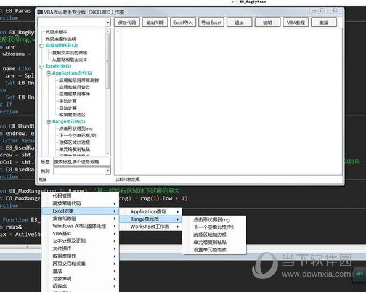This screenshot has width=366, height=292.
Task: Open the 对象声明 submenu
Action: click(x=80, y=278)
